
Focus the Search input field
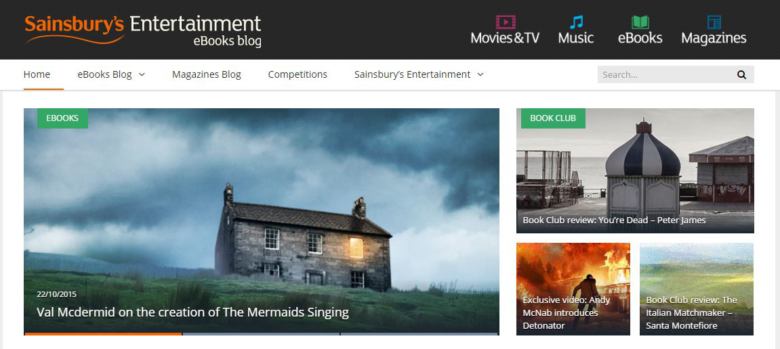tap(665, 74)
